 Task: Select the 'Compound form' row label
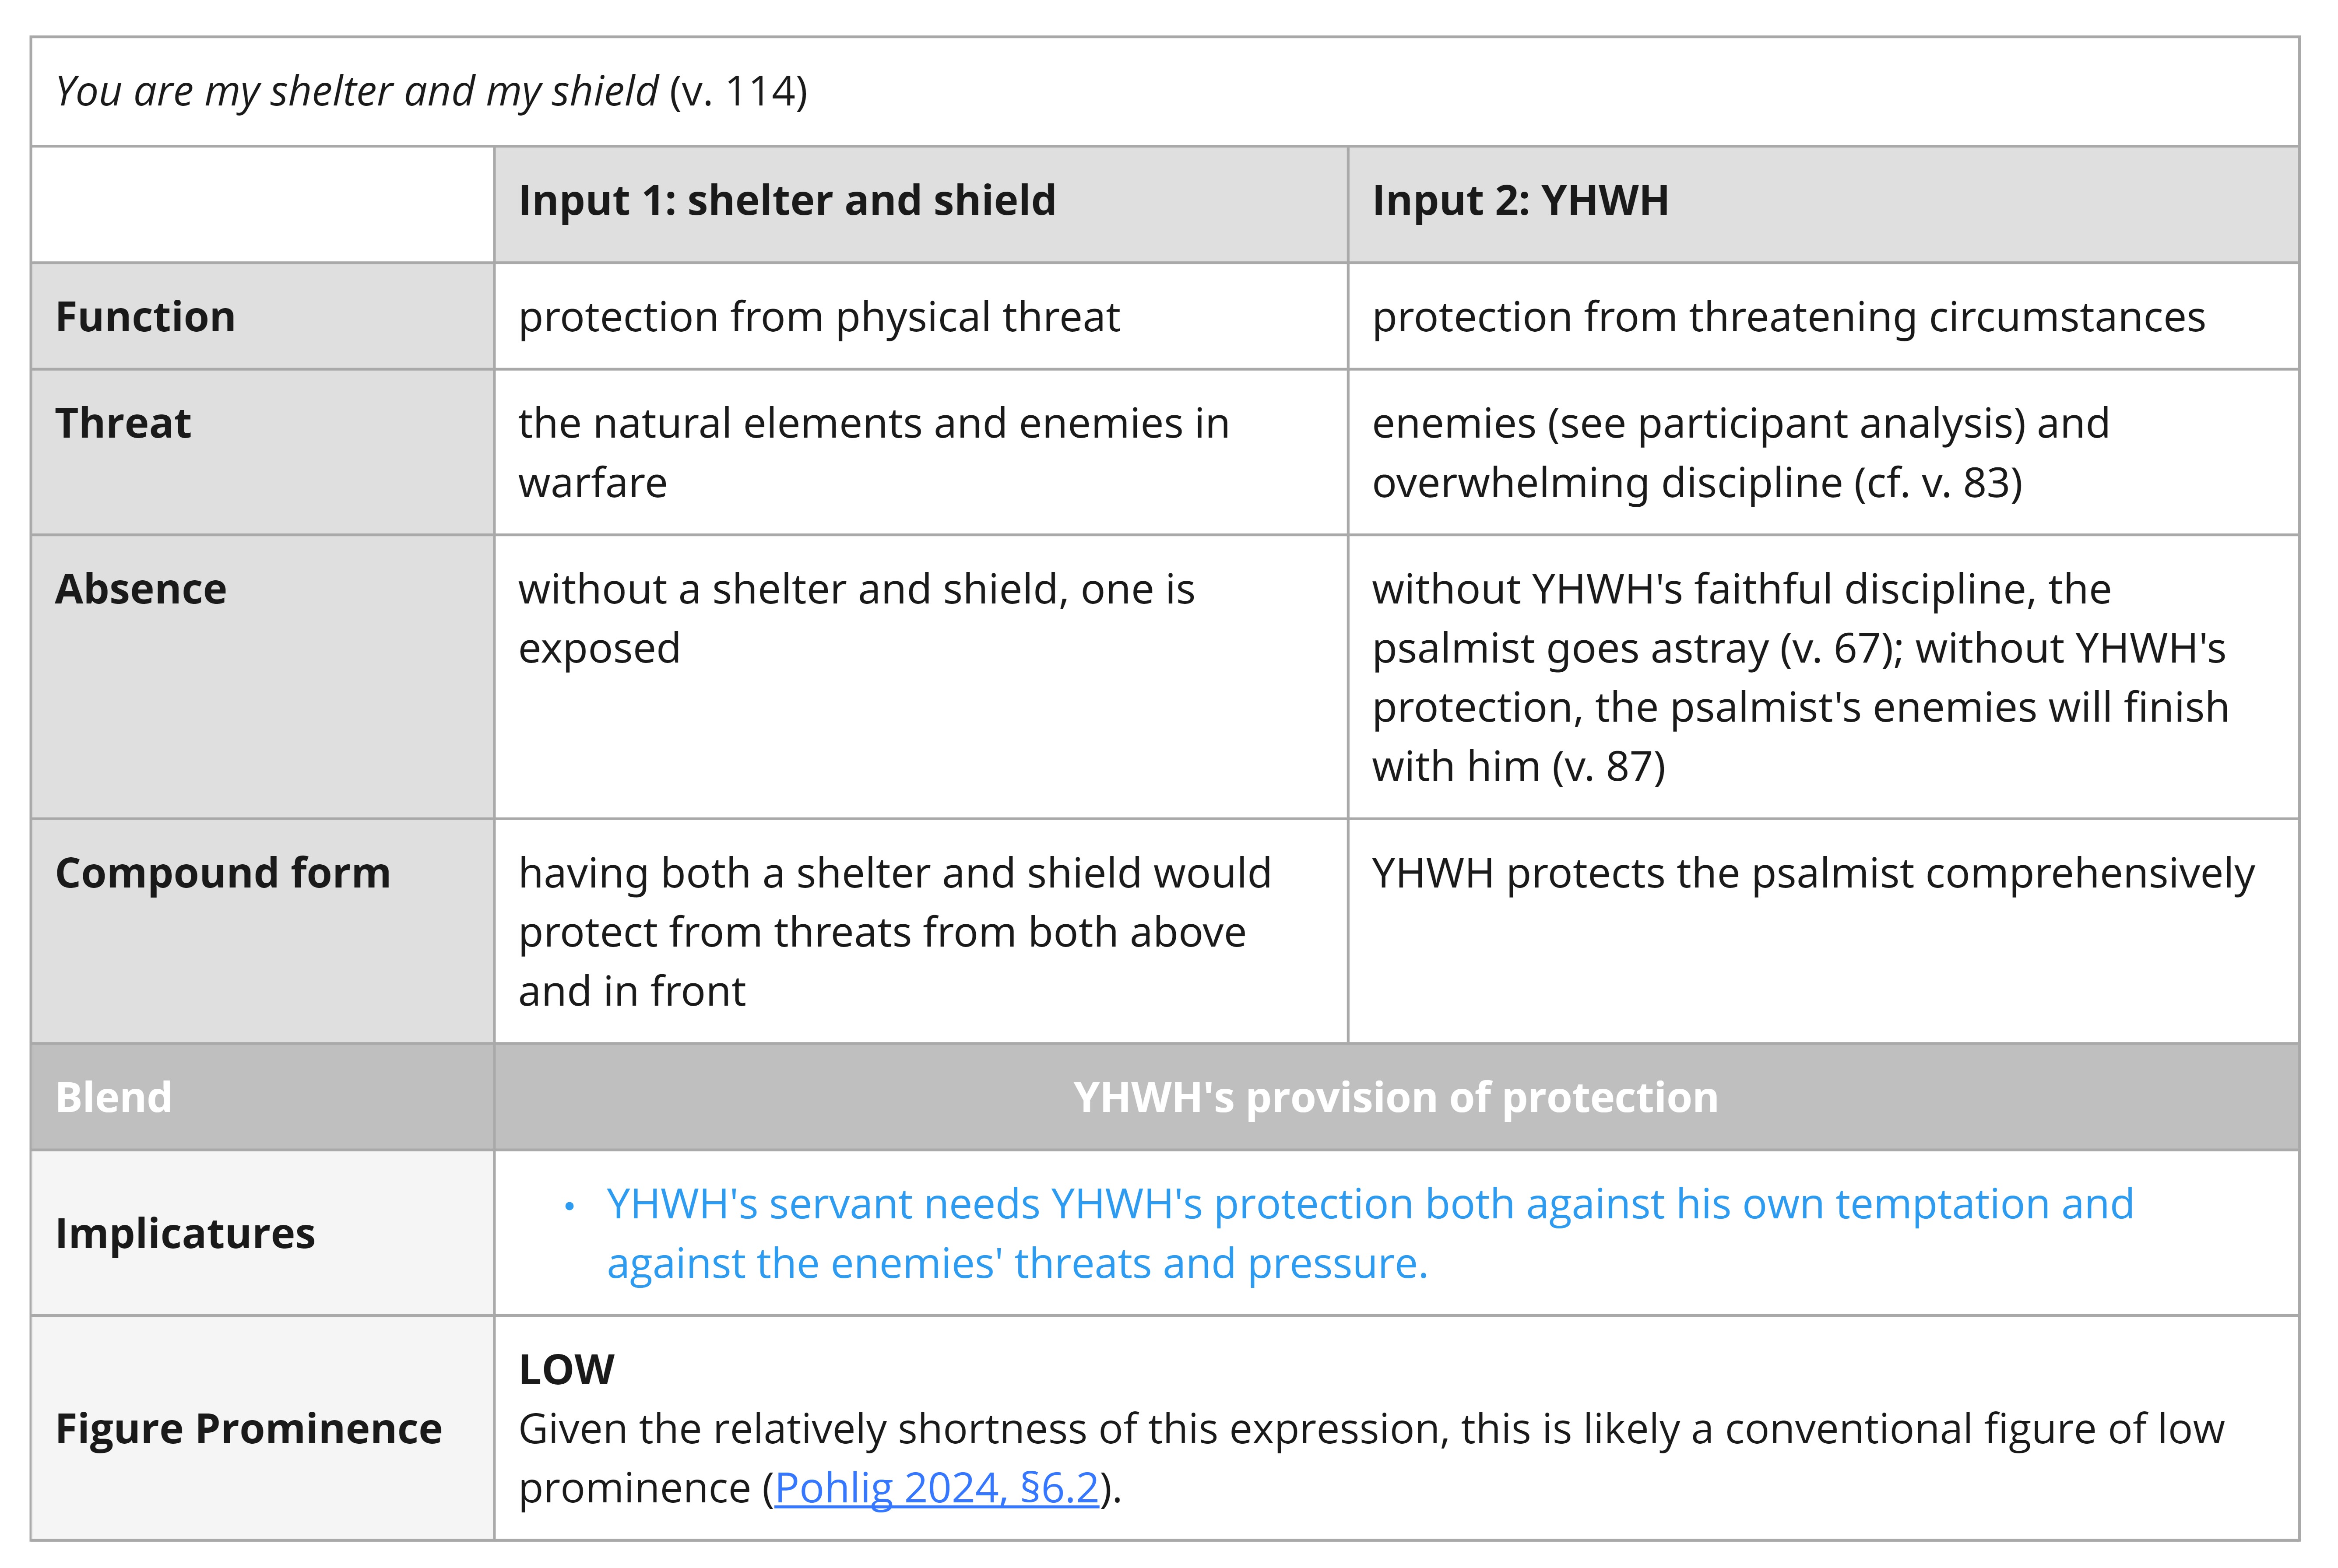[223, 873]
